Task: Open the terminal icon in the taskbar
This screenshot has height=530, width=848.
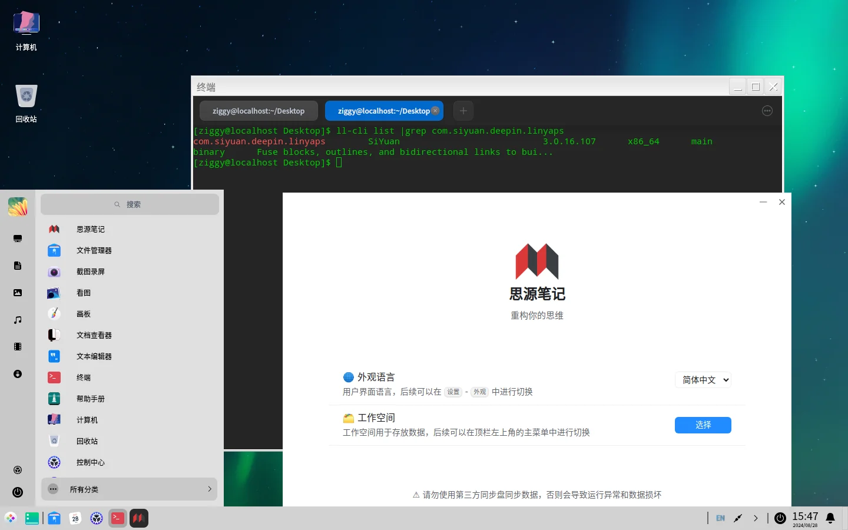Action: coord(118,518)
